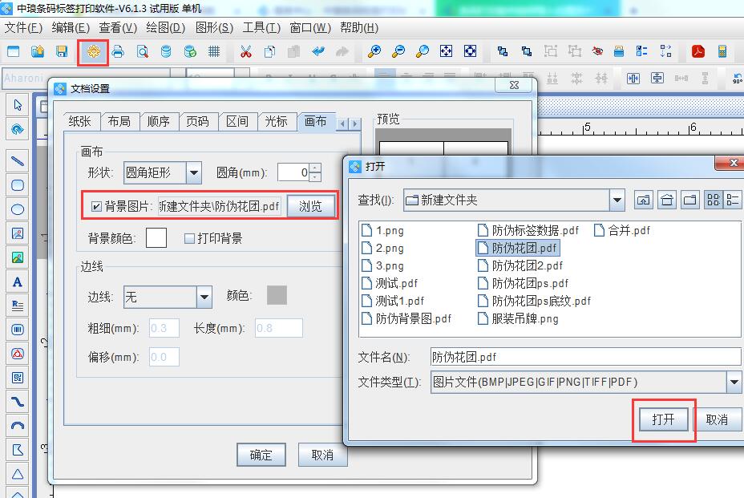Open the document settings gear icon
Viewport: 744px width, 498px height.
coord(94,52)
